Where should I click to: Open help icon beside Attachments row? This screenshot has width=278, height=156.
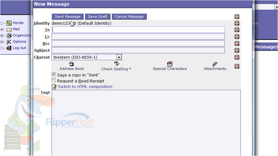[237, 66]
